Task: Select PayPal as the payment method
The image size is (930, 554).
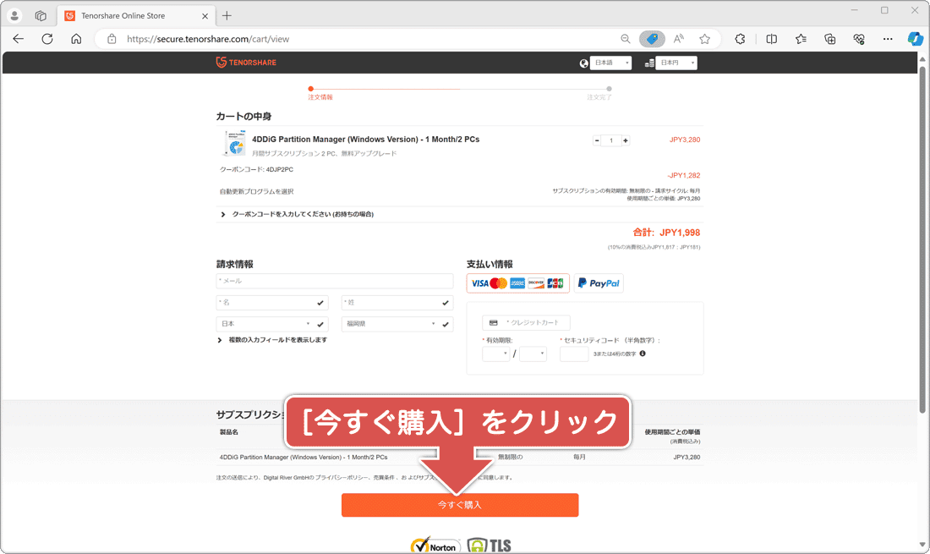Action: coord(598,282)
